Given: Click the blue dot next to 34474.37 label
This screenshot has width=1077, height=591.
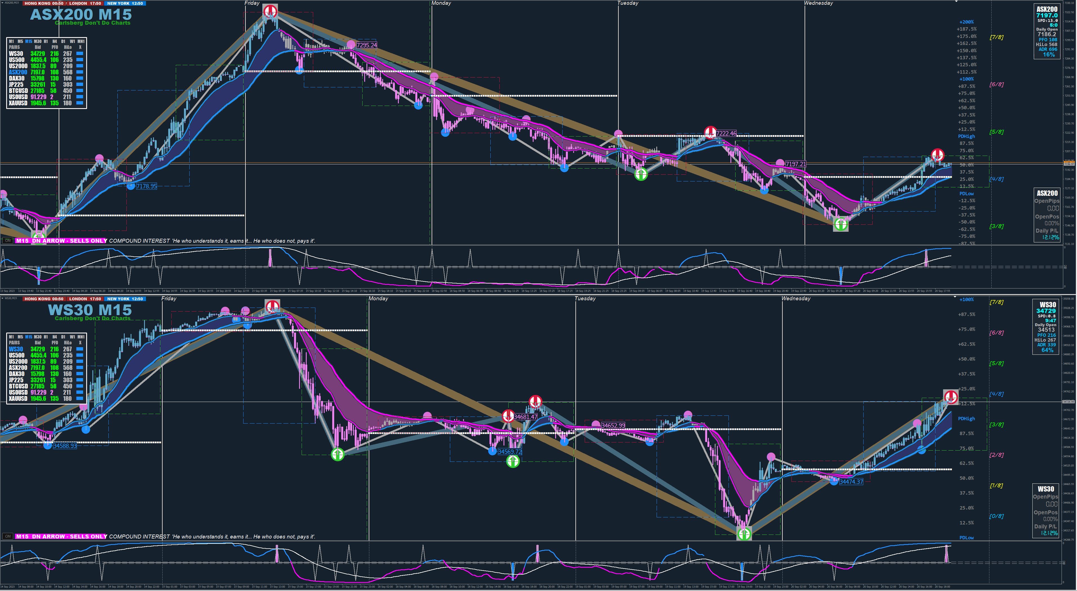Looking at the screenshot, I should (x=834, y=481).
